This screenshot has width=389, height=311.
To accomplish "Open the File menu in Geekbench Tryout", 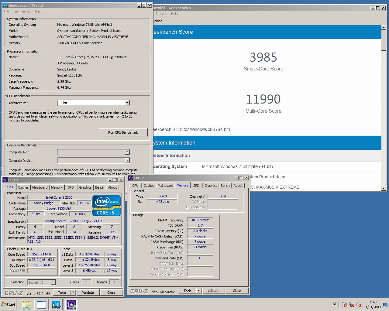I will [6, 11].
